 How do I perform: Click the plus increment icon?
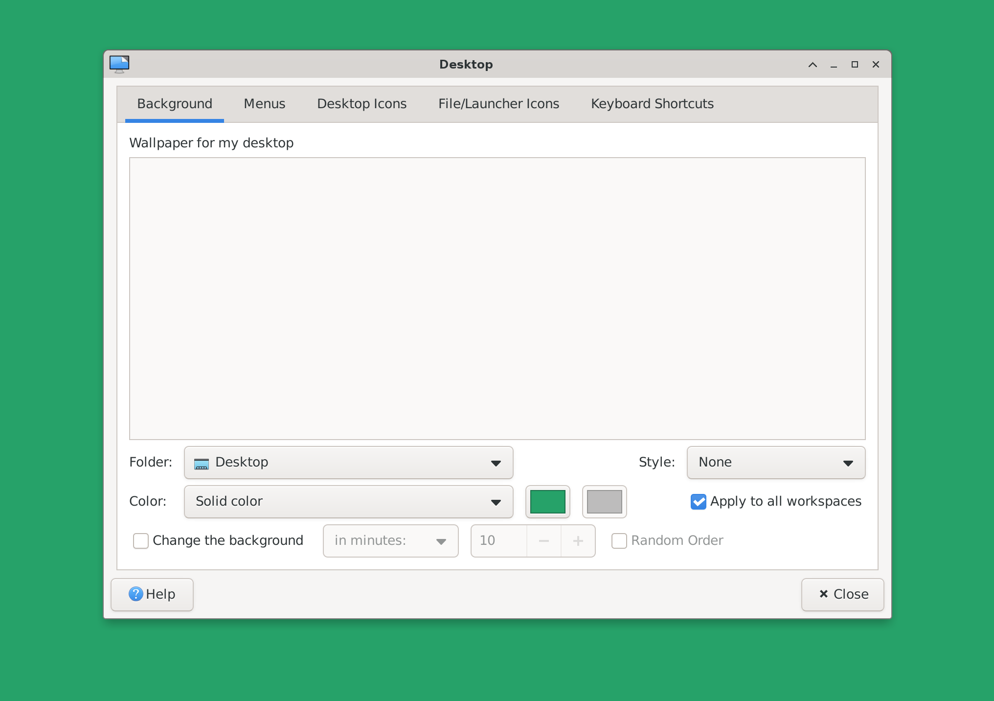point(578,541)
